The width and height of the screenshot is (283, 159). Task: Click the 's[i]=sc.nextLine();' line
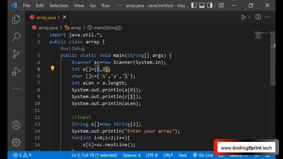pyautogui.click(x=109, y=145)
